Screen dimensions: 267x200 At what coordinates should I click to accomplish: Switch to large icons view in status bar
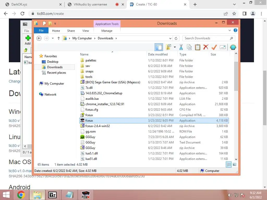(234, 164)
